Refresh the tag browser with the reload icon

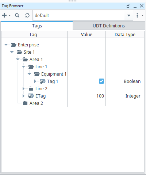pos(27,15)
